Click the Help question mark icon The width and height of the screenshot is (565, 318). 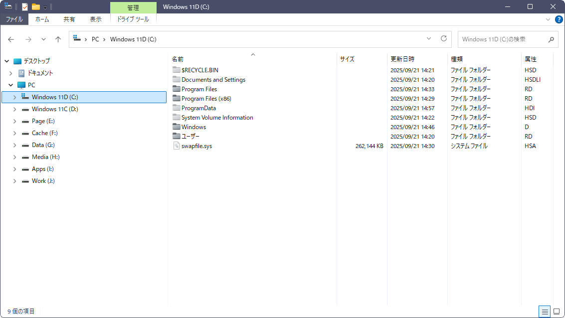(559, 19)
